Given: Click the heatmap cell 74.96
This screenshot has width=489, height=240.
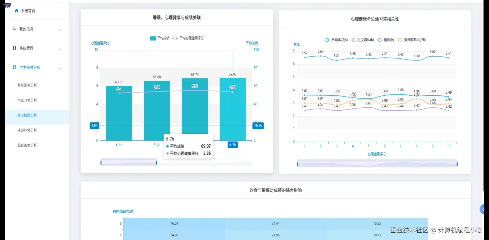Looking at the screenshot, I should click(x=174, y=235).
